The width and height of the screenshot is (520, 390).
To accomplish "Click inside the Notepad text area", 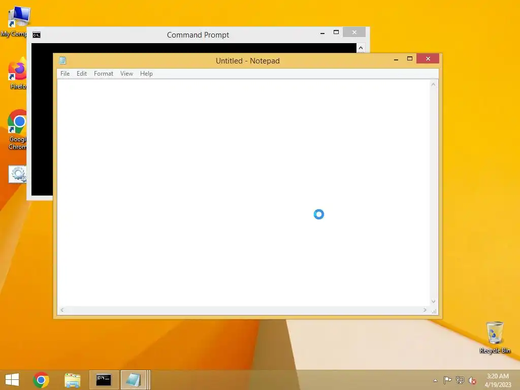I will point(243,192).
